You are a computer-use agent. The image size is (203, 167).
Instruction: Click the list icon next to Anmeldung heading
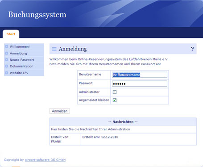pyautogui.click(x=54, y=49)
